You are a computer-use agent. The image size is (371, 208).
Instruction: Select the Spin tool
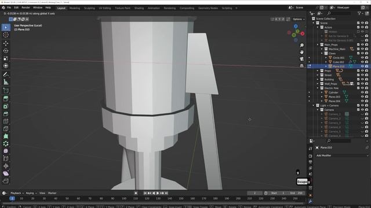(6, 144)
